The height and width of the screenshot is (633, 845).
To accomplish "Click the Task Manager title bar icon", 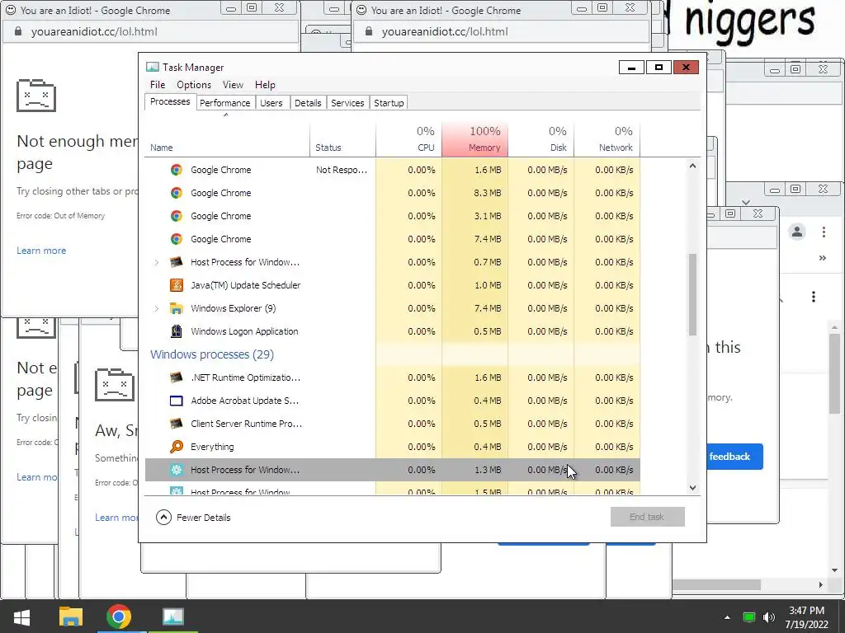I will click(153, 68).
